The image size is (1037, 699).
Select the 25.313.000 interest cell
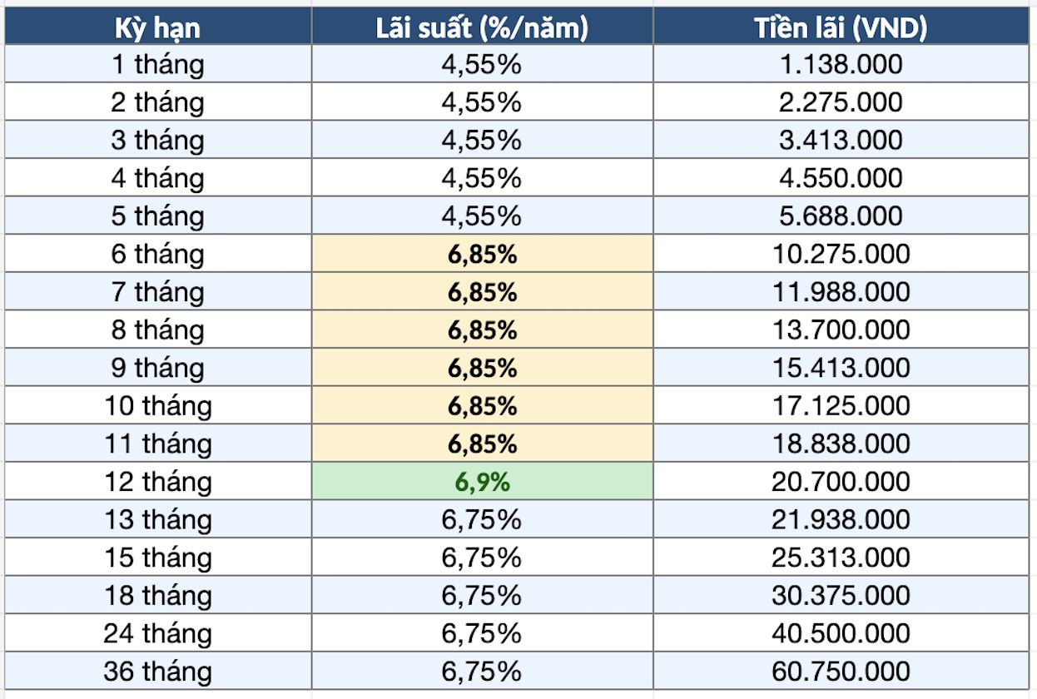[841, 558]
